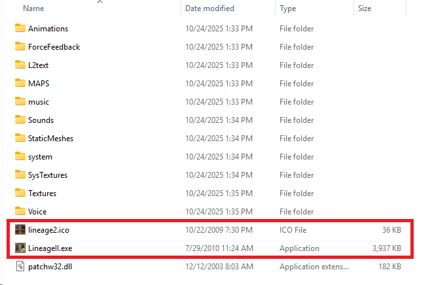Click the 3,937 KB size cell
This screenshot has width=434, height=285.
pos(387,248)
